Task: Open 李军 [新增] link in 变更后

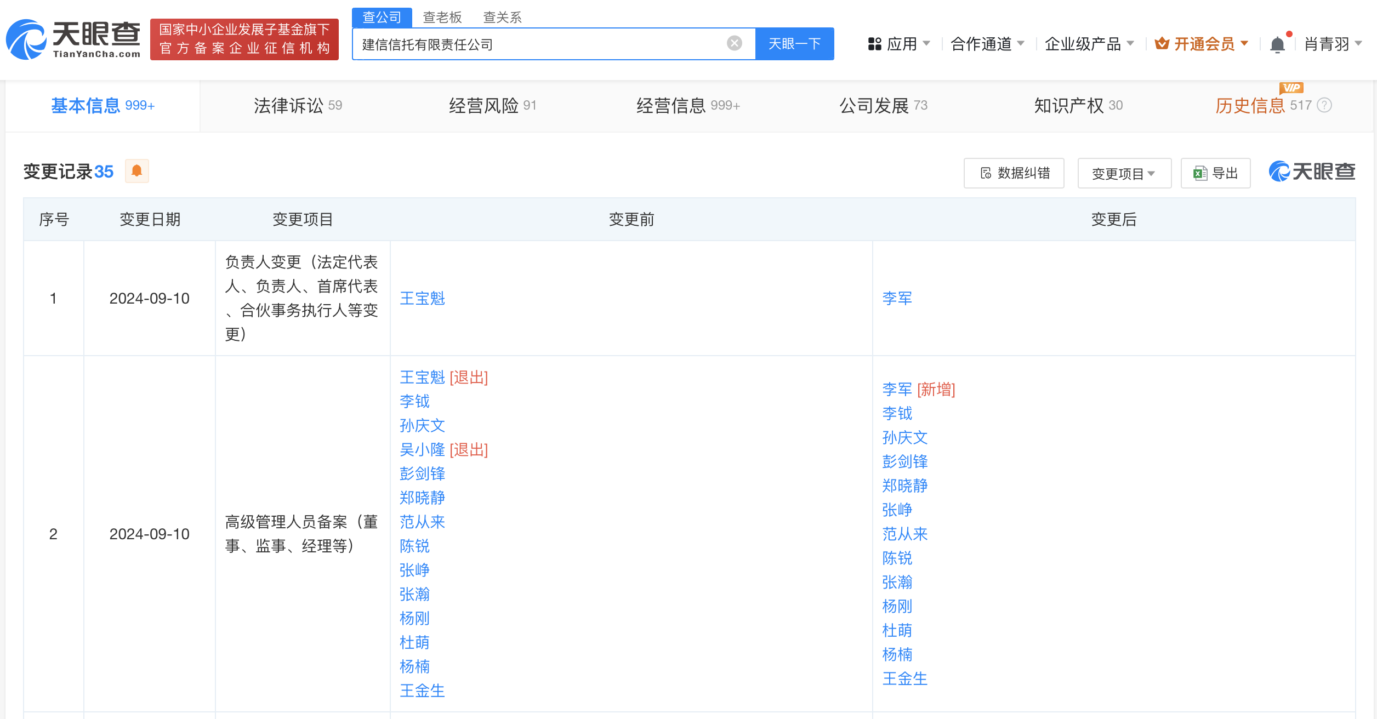Action: [x=897, y=389]
